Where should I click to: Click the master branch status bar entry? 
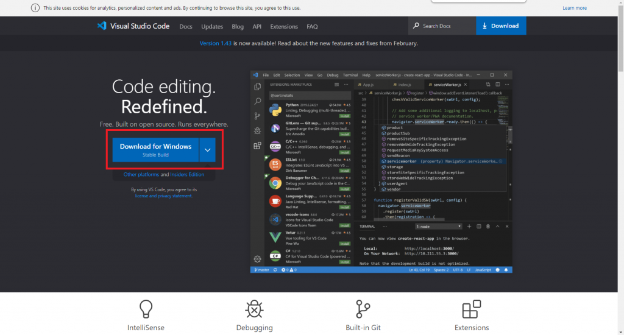261,270
